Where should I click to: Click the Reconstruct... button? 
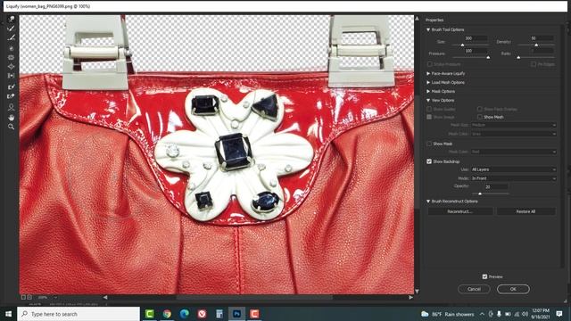pyautogui.click(x=460, y=211)
